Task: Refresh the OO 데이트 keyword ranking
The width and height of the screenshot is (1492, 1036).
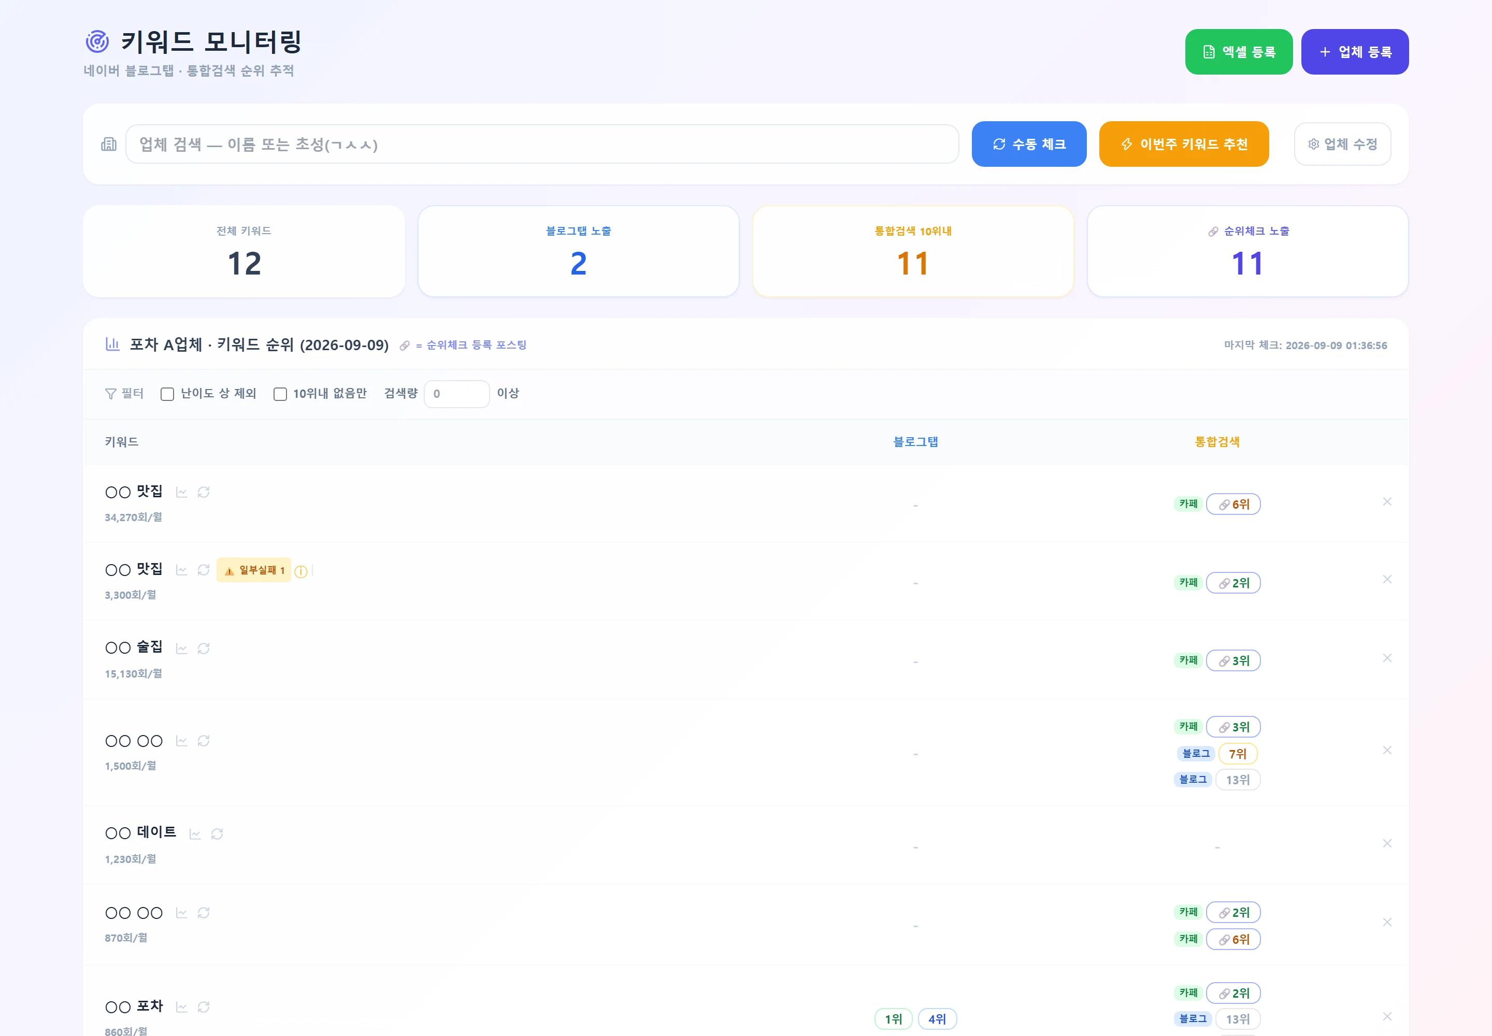Action: [217, 834]
